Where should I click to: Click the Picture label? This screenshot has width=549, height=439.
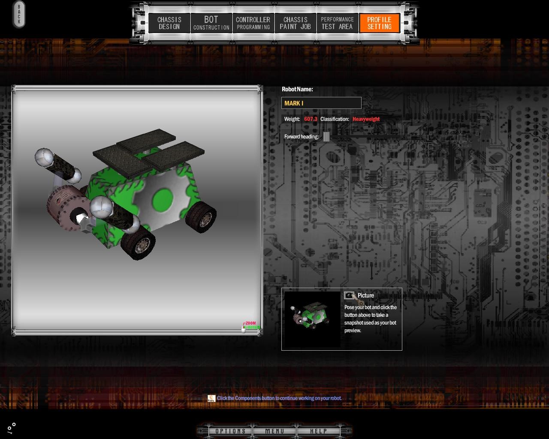[x=366, y=295]
